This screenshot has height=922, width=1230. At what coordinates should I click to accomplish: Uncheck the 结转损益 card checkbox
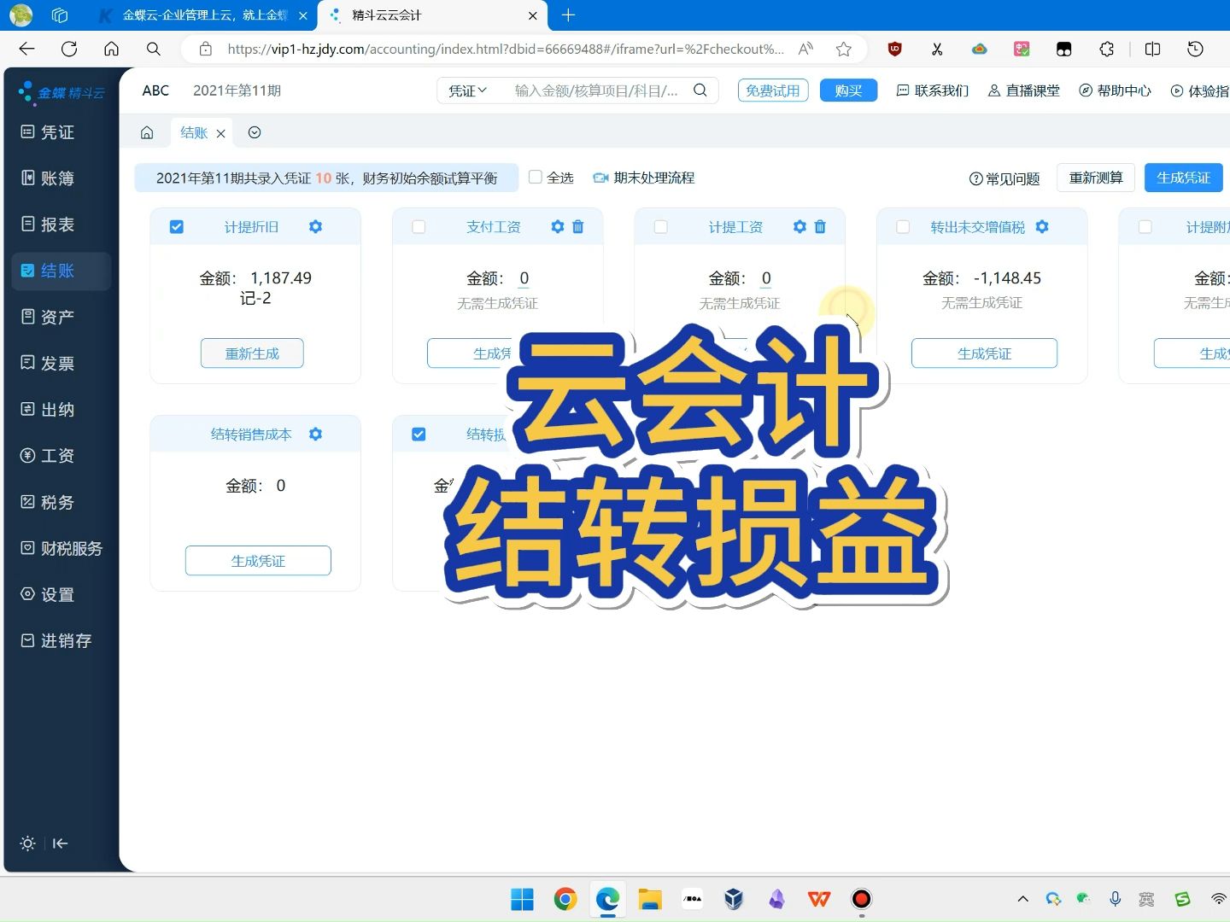point(419,435)
